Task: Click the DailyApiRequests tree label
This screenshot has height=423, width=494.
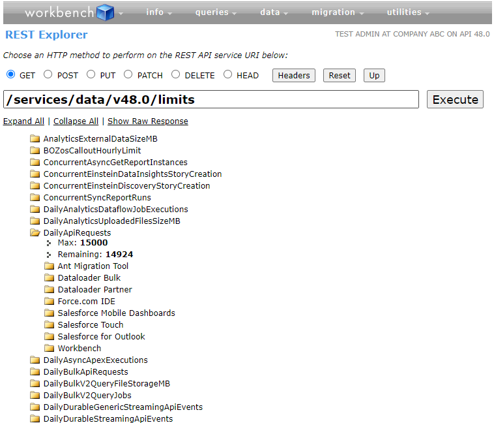Action: 77,232
